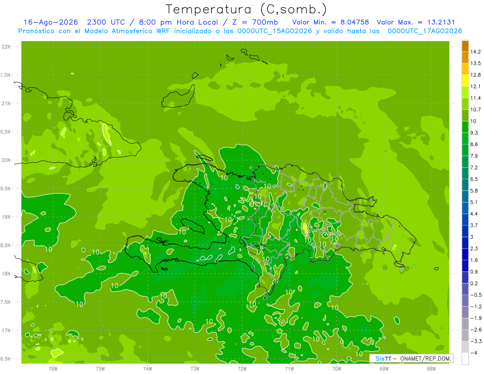Pick the green swatch between 8.6 and 9.3
Image resolution: width=484 pixels, height=374 pixels.
tap(465, 138)
